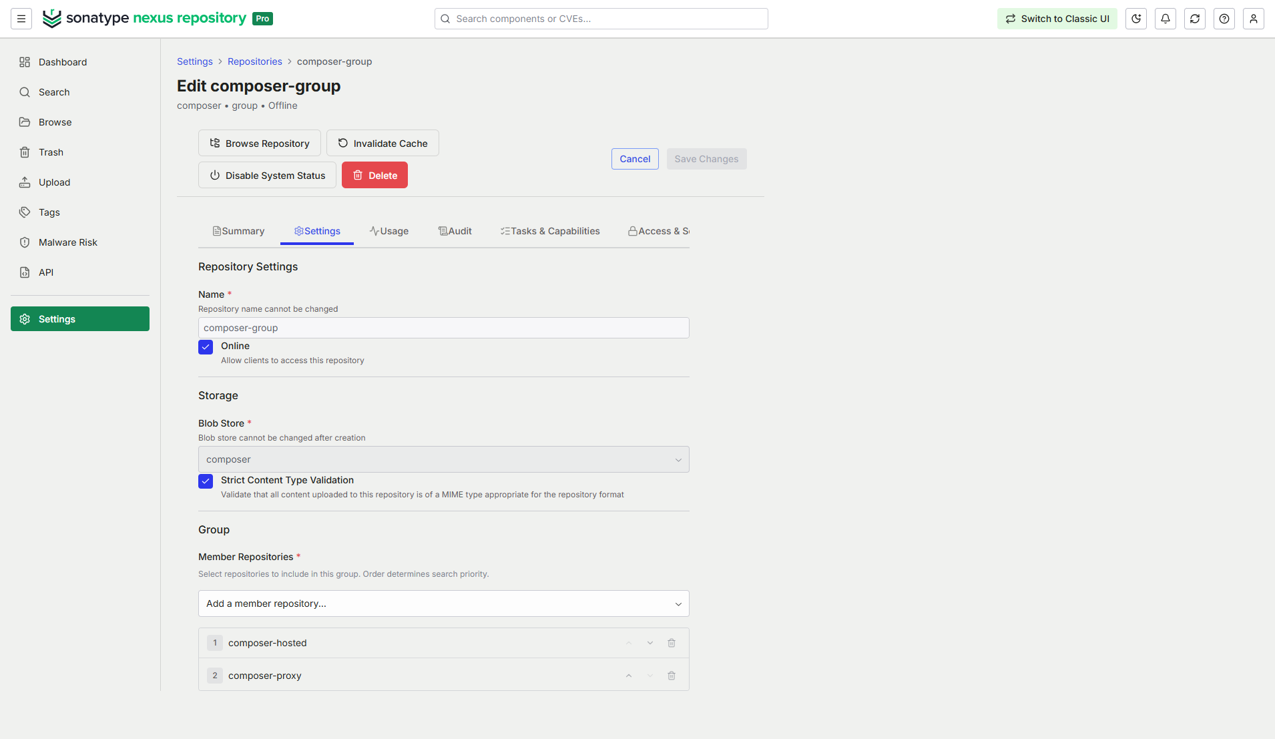Viewport: 1275px width, 739px height.
Task: Open Upload in sidebar
Action: coord(80,182)
